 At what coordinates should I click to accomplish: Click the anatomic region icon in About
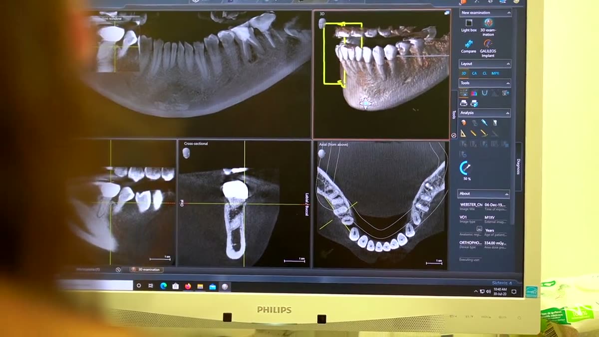point(479,228)
